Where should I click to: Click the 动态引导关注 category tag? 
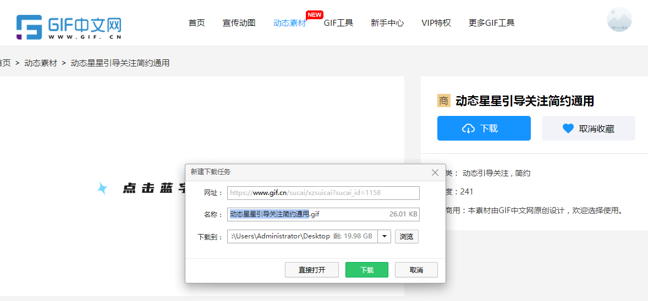pyautogui.click(x=486, y=174)
